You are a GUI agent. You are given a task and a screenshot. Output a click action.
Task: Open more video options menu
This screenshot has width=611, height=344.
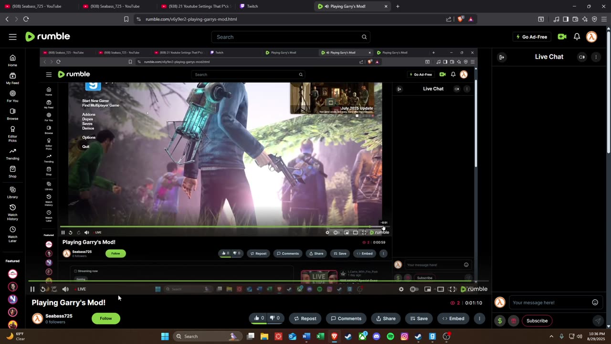click(x=479, y=318)
